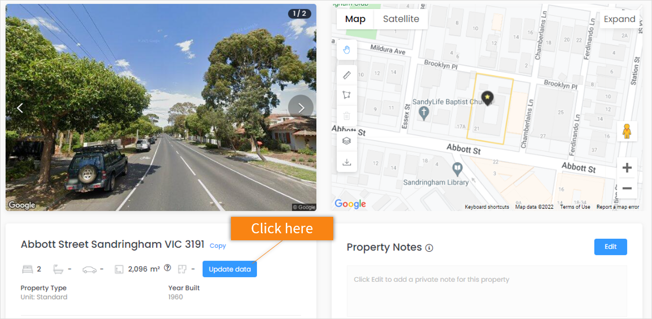Show previous property photo
Screen dimensions: 652x319
click(20, 108)
